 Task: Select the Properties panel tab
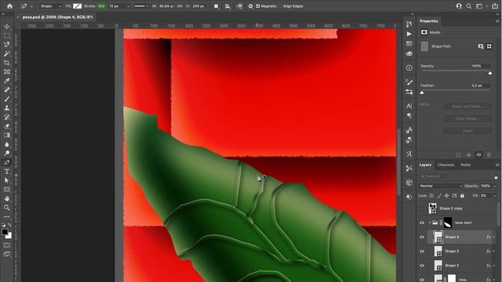click(429, 21)
